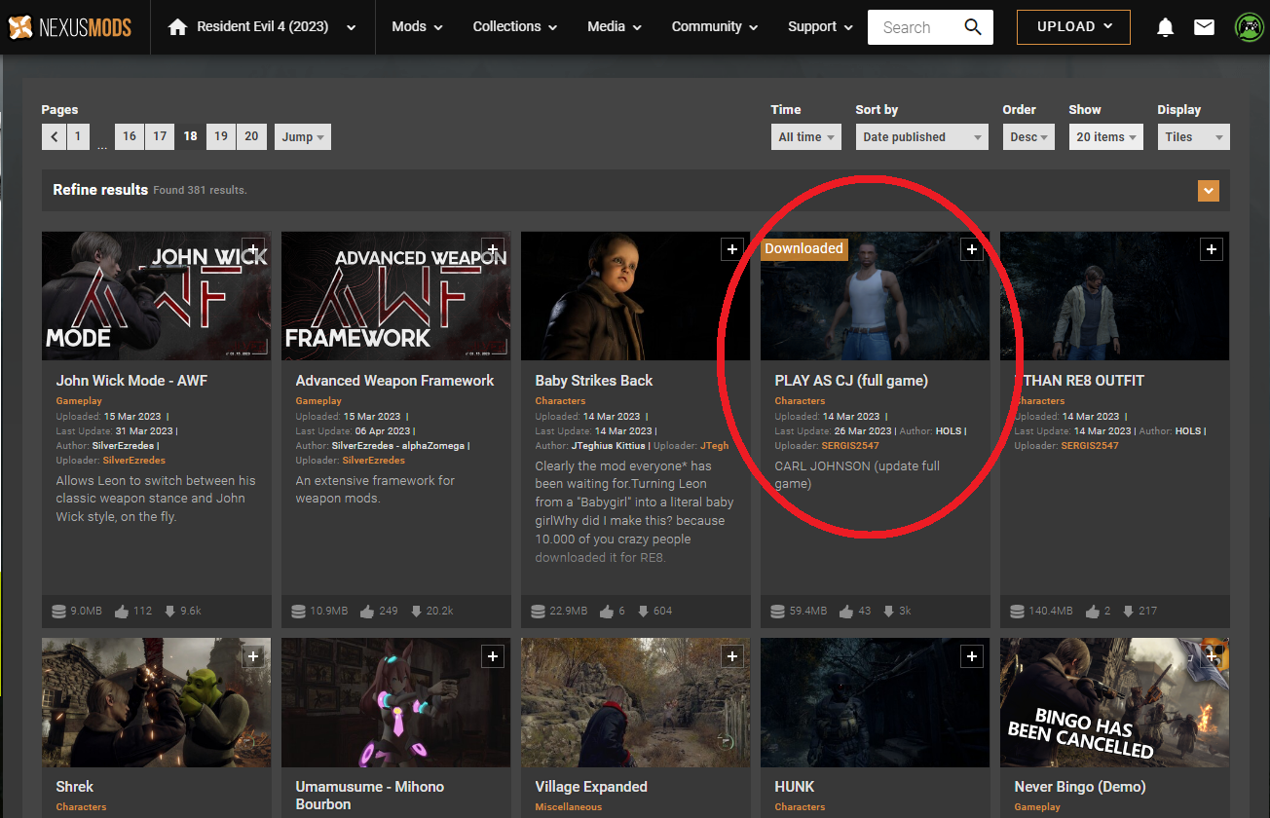1270x818 pixels.
Task: Open the Display Tiles dropdown
Action: coord(1194,137)
